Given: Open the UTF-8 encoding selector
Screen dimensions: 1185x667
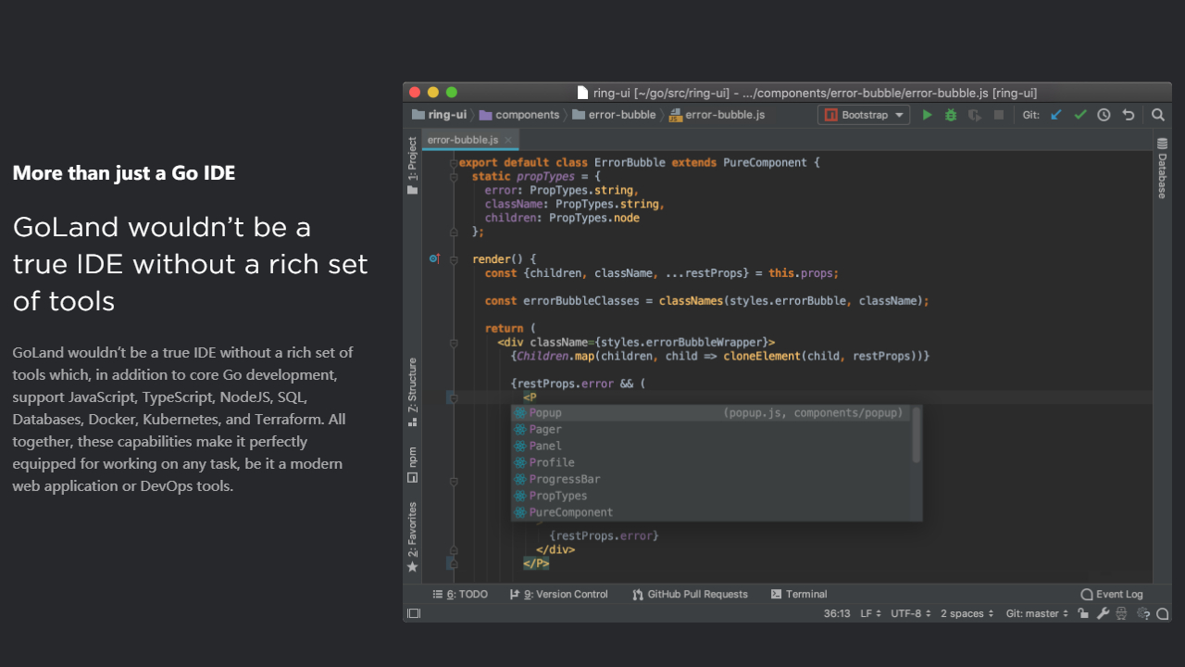Looking at the screenshot, I should pos(910,613).
